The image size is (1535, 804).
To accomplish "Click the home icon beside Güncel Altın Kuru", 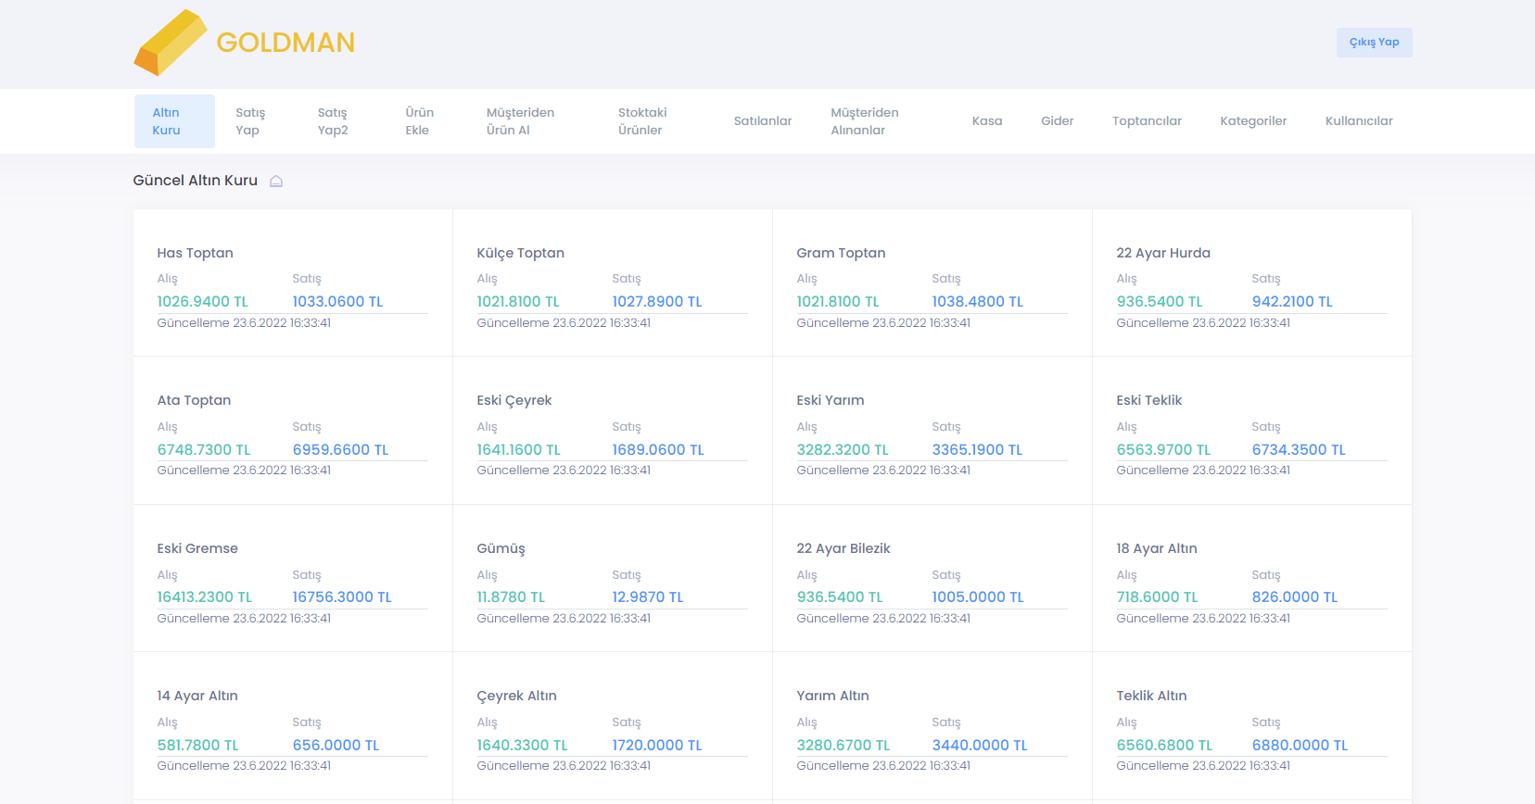I will (x=276, y=181).
